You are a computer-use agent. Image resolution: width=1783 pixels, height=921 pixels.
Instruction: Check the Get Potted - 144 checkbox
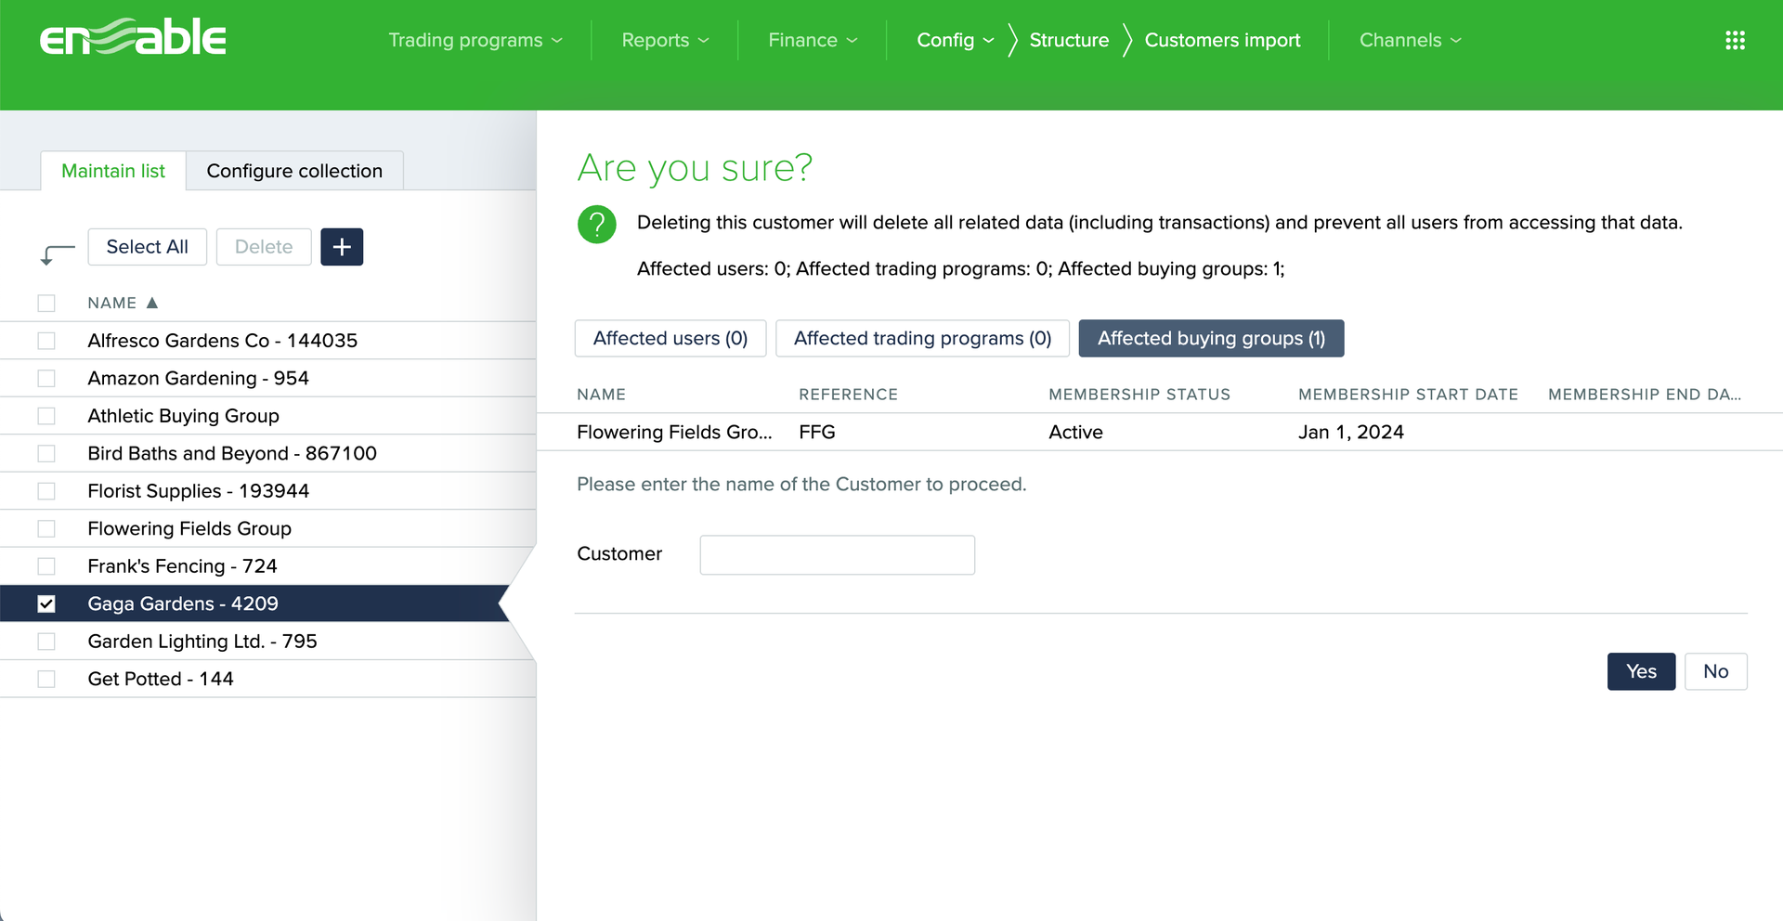click(46, 680)
